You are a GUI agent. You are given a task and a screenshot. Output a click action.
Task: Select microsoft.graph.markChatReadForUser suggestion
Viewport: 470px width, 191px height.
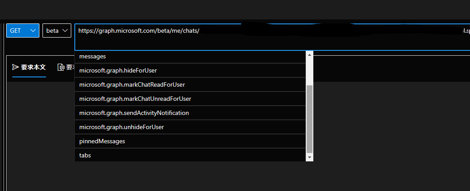coord(190,85)
